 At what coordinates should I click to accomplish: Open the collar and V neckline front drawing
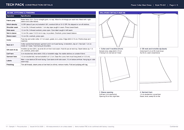[118, 30]
